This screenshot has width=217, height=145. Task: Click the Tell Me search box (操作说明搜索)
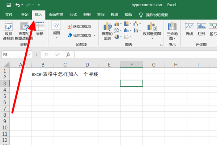157,15
